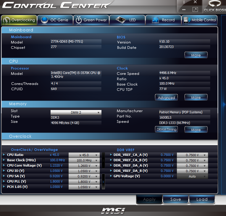This screenshot has width=226, height=216.
Task: Expand the CPU PLL (V) row arrow
Action: 4,181
